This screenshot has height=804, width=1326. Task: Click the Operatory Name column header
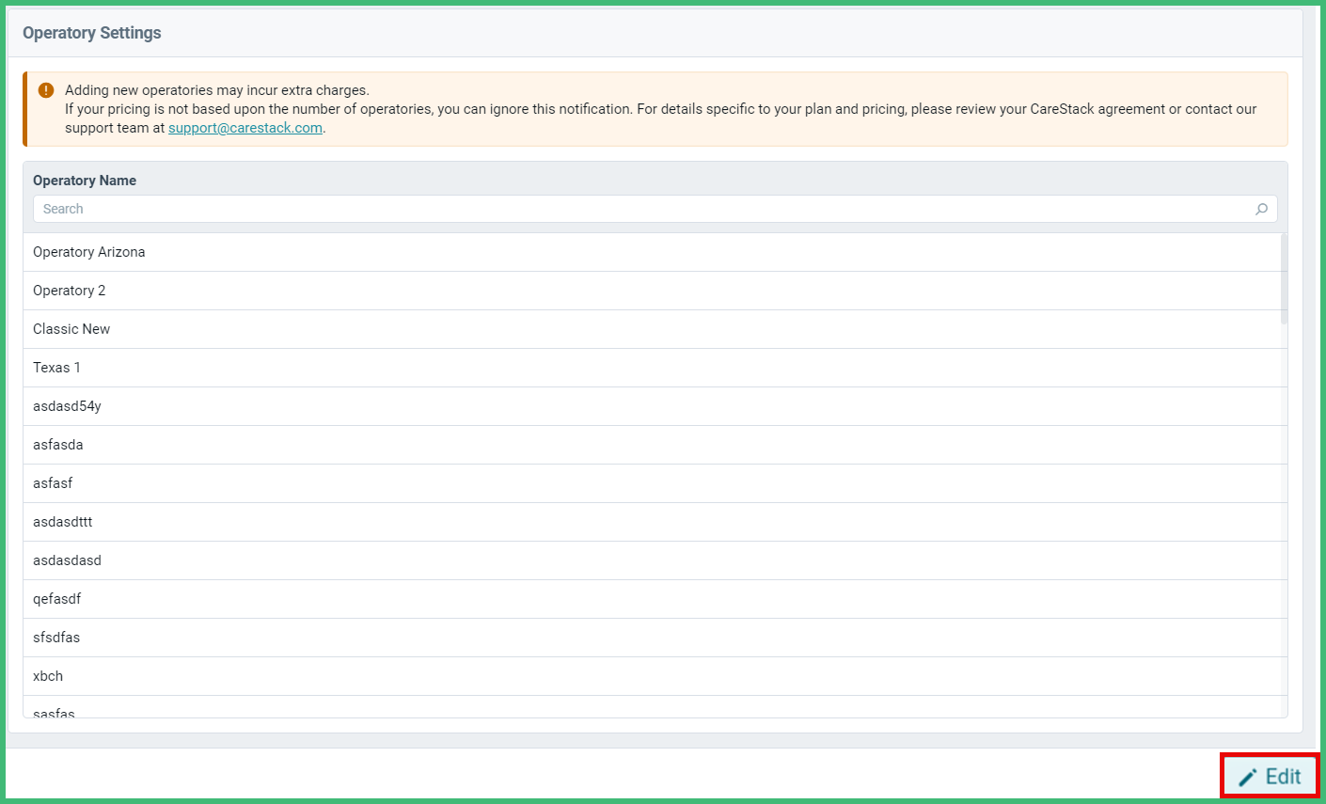(84, 180)
